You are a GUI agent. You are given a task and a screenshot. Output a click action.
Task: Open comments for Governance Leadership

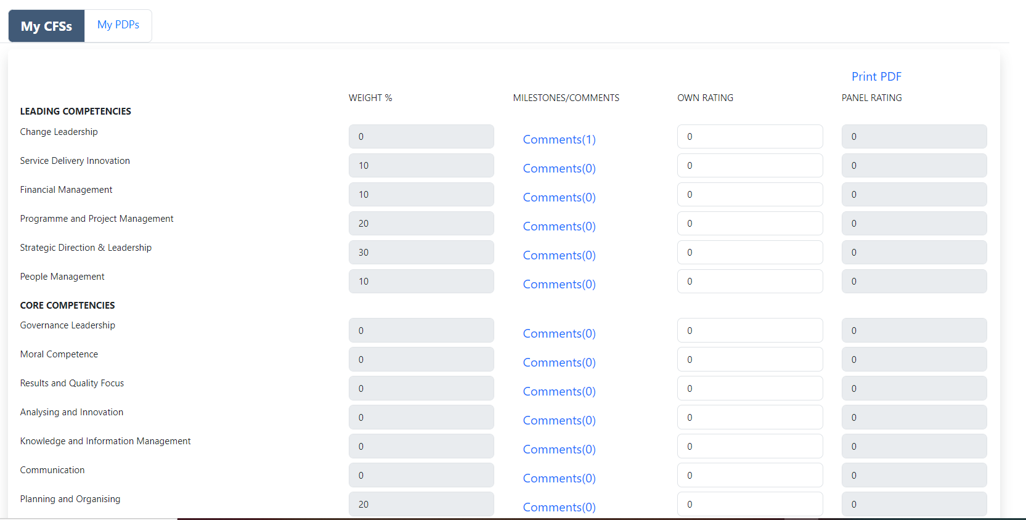(559, 333)
